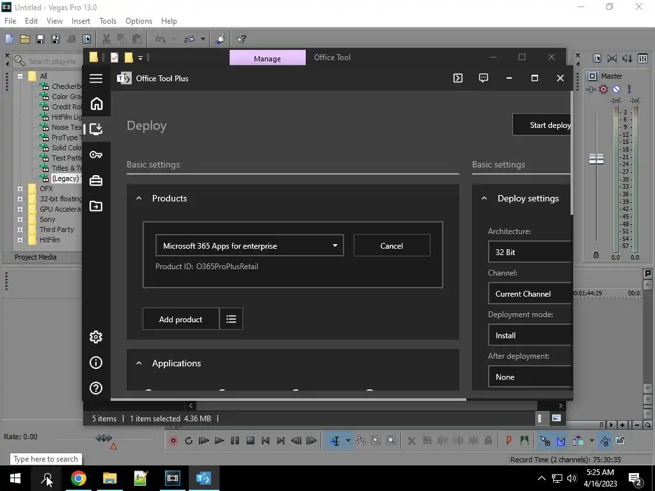Collapse the Products section
The height and width of the screenshot is (491, 655).
click(139, 198)
